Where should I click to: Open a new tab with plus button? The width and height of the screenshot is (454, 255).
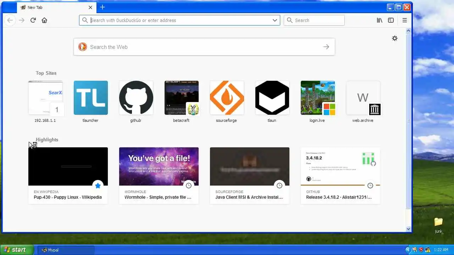click(103, 7)
